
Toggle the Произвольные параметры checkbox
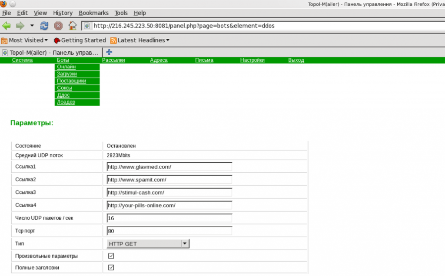[111, 256]
